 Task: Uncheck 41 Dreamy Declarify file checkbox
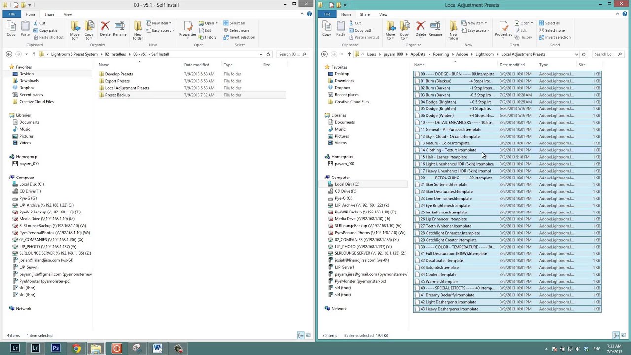click(x=417, y=295)
